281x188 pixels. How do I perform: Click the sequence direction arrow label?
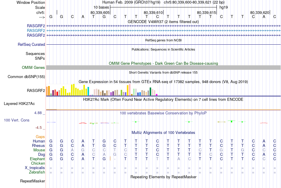42,17
